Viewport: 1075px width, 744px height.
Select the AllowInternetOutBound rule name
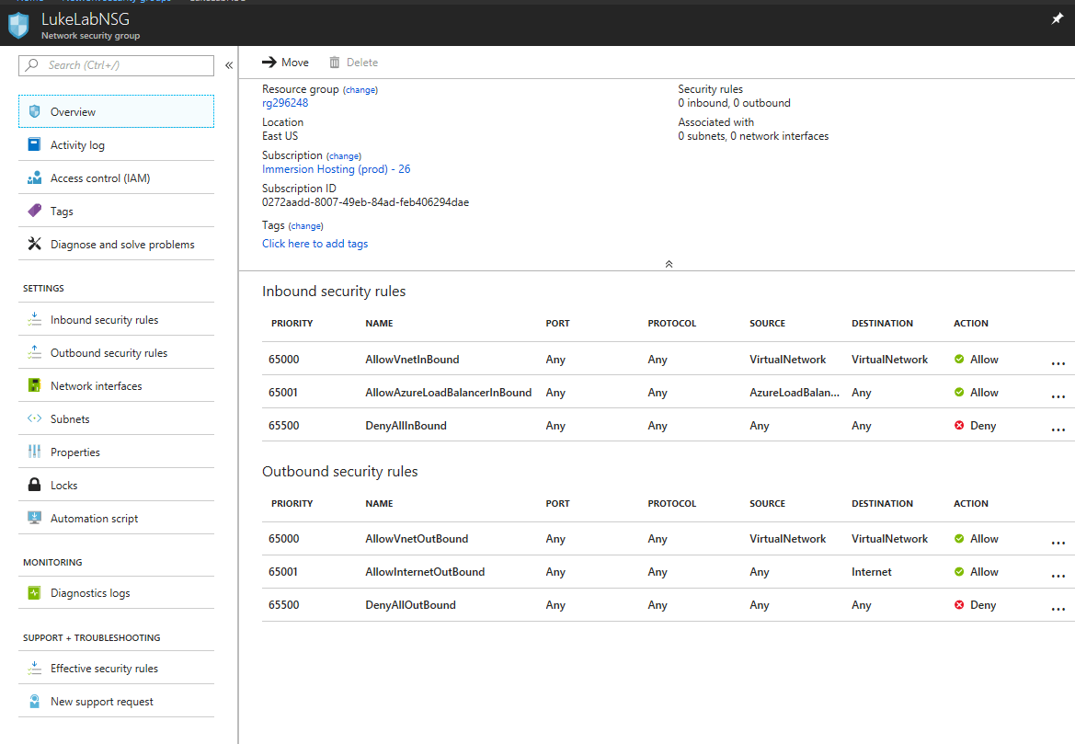click(x=425, y=572)
